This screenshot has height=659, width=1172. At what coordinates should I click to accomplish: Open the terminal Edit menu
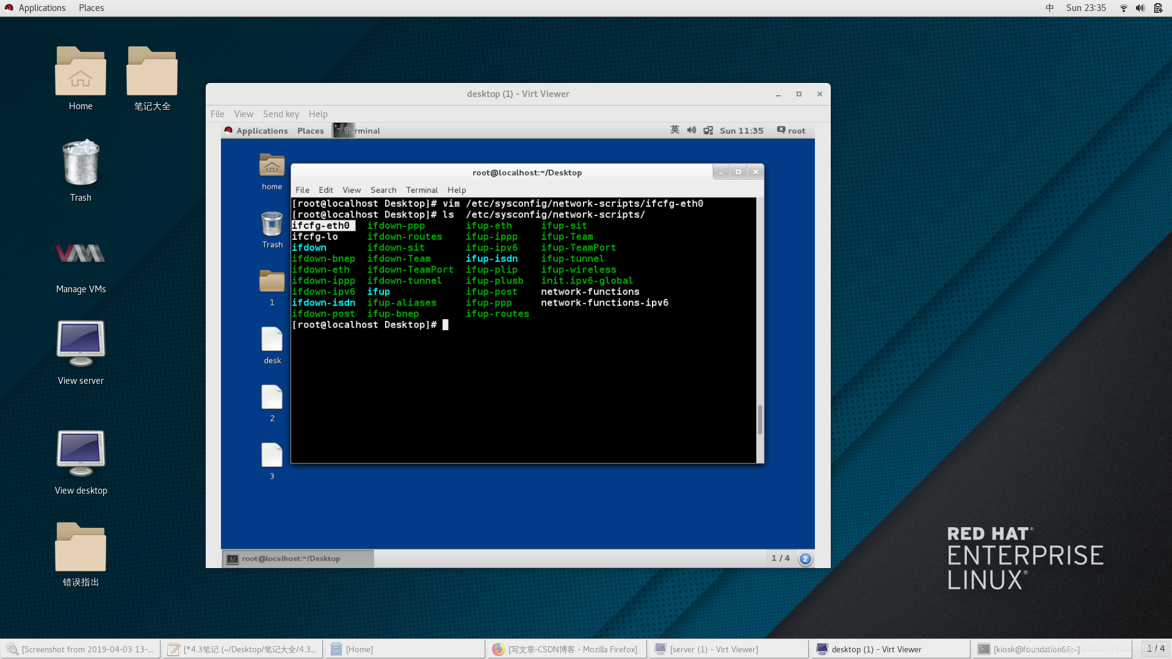pos(326,190)
